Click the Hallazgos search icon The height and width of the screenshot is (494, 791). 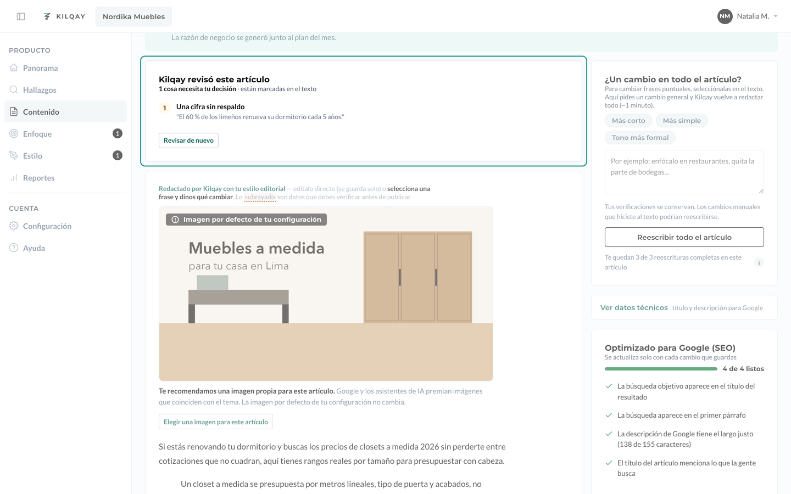click(14, 90)
